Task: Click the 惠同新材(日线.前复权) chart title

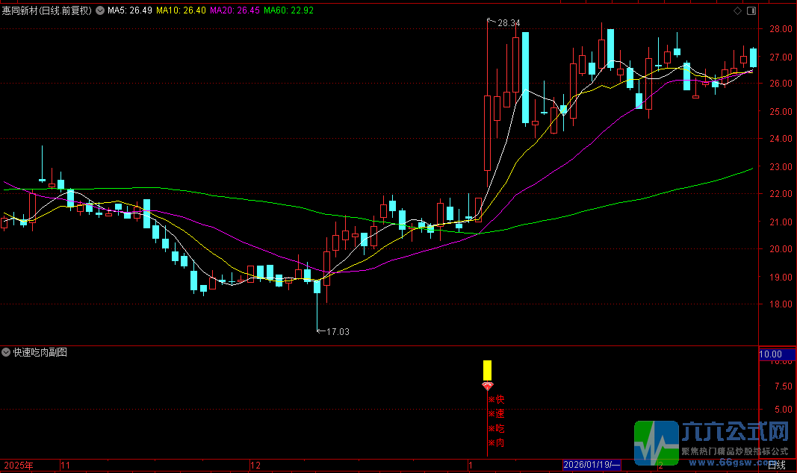Action: click(47, 10)
